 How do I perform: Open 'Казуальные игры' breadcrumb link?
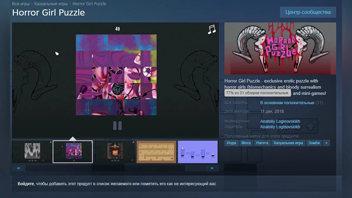pyautogui.click(x=51, y=4)
